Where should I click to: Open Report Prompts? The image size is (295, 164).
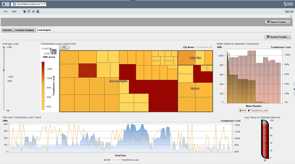pos(276,22)
